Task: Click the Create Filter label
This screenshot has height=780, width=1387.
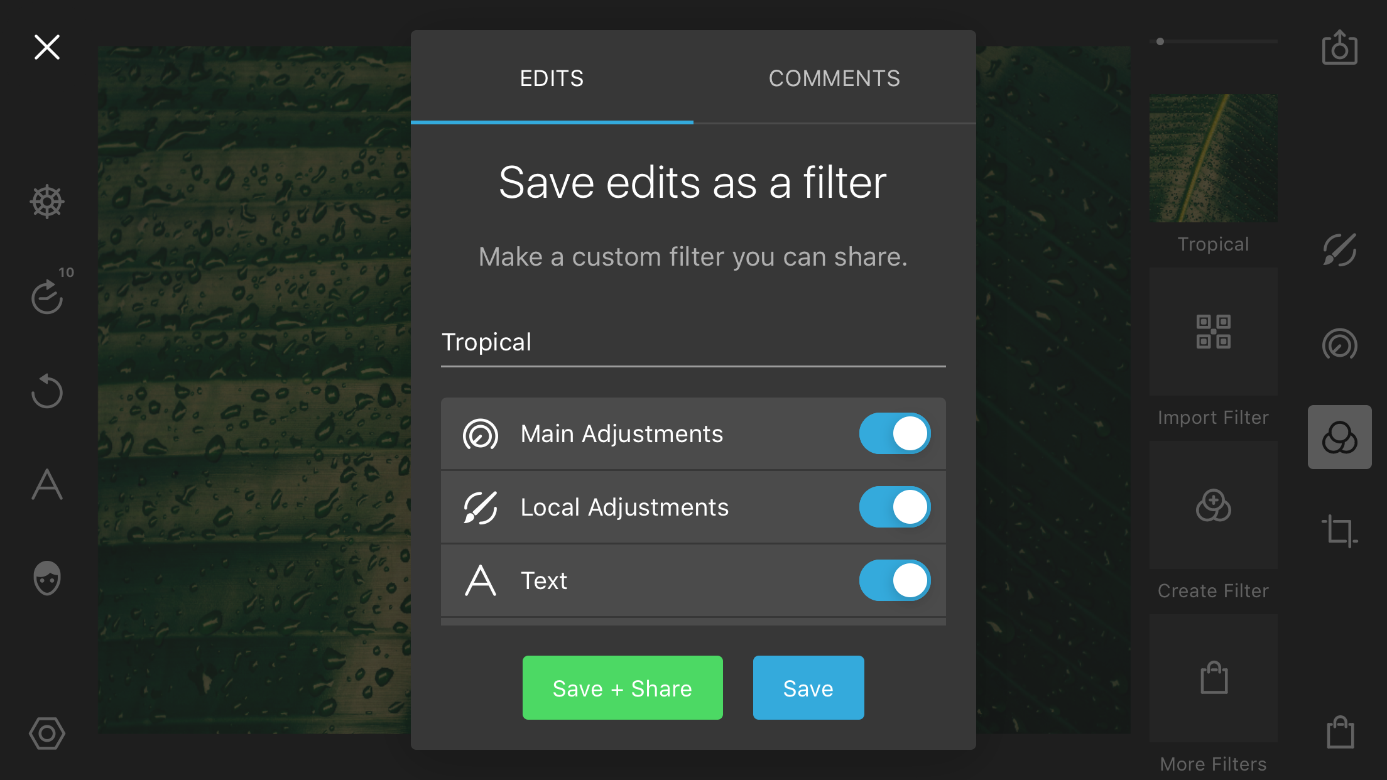Action: point(1214,591)
